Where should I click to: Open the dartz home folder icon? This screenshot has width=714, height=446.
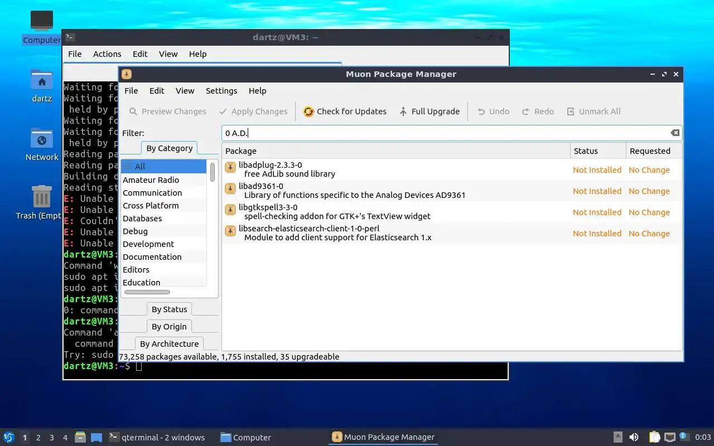42,85
